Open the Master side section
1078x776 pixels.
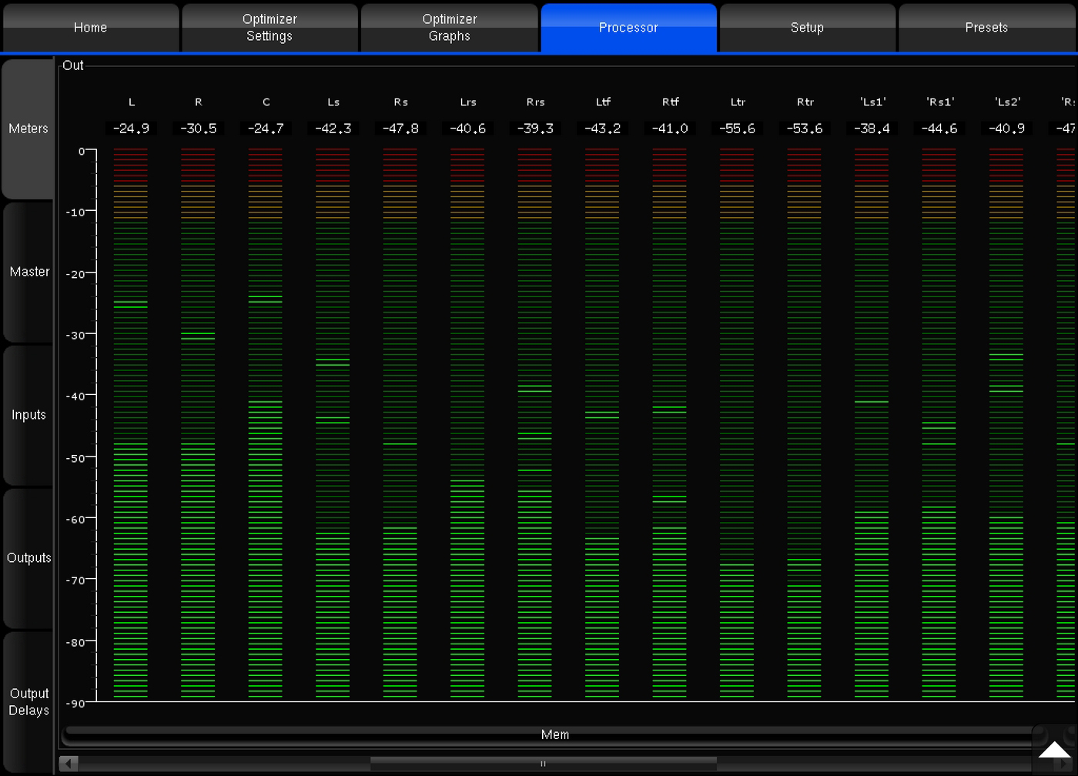point(28,272)
